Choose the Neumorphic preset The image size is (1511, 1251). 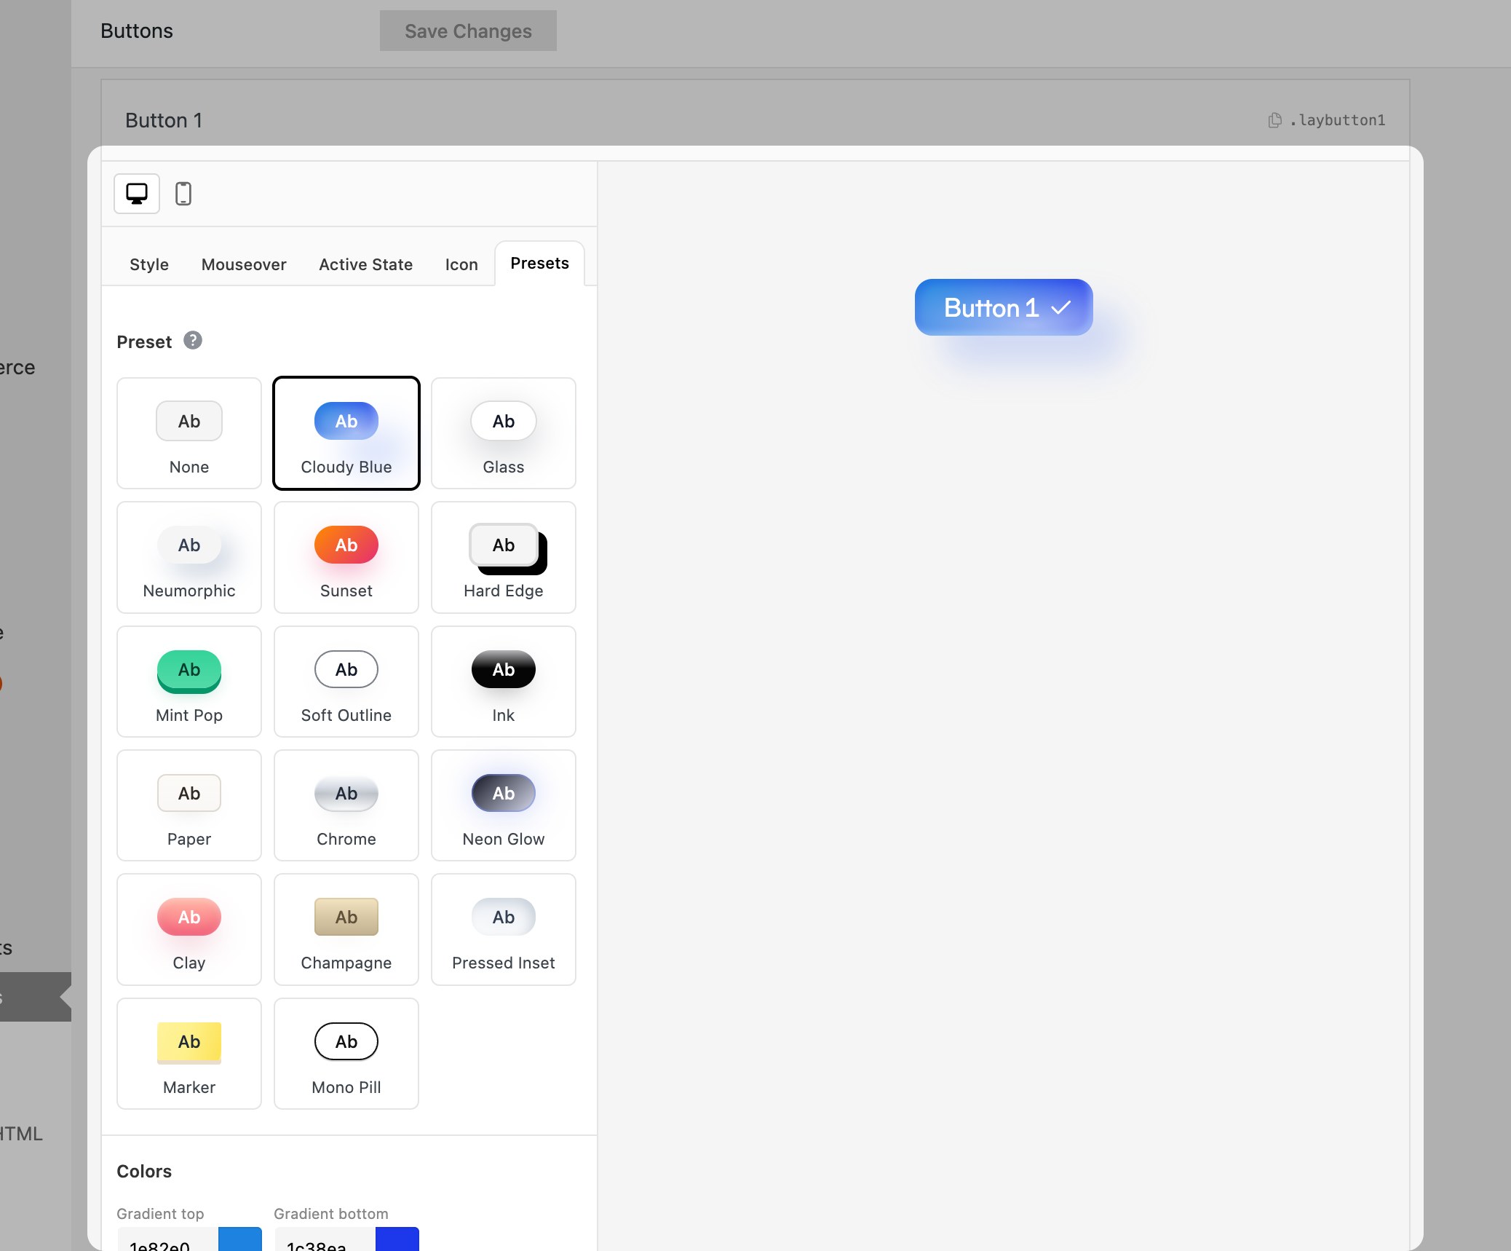point(189,557)
